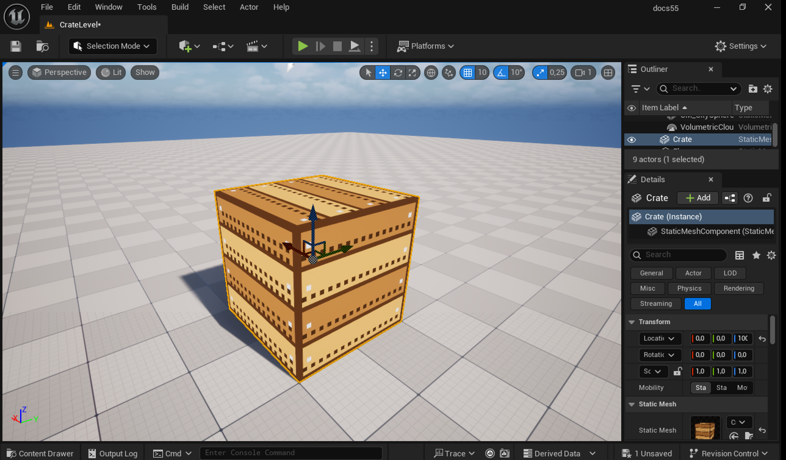Open the Window menu

109,7
